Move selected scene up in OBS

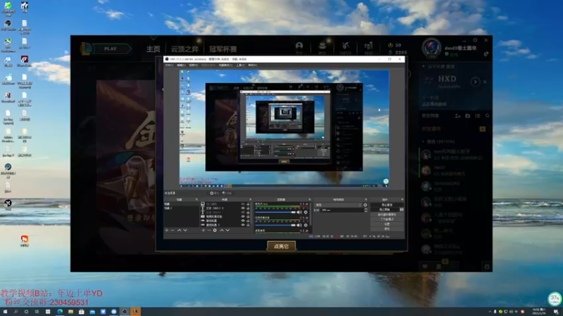[179, 230]
